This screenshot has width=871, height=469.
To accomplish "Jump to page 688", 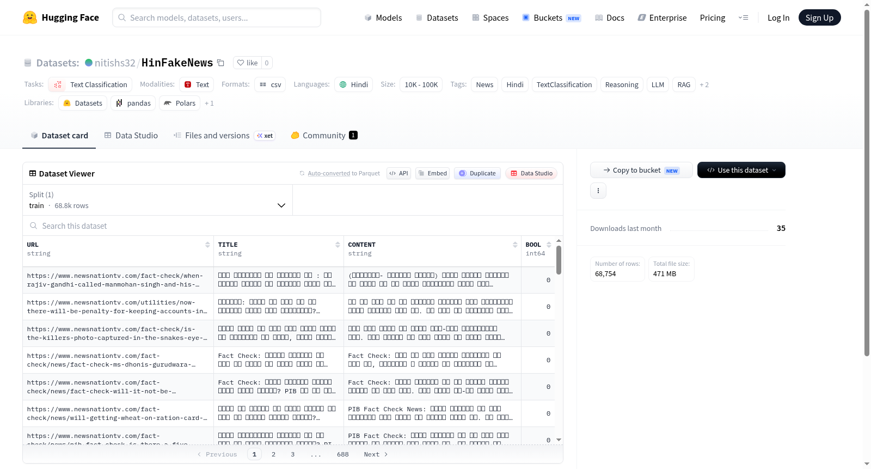I will tap(343, 454).
